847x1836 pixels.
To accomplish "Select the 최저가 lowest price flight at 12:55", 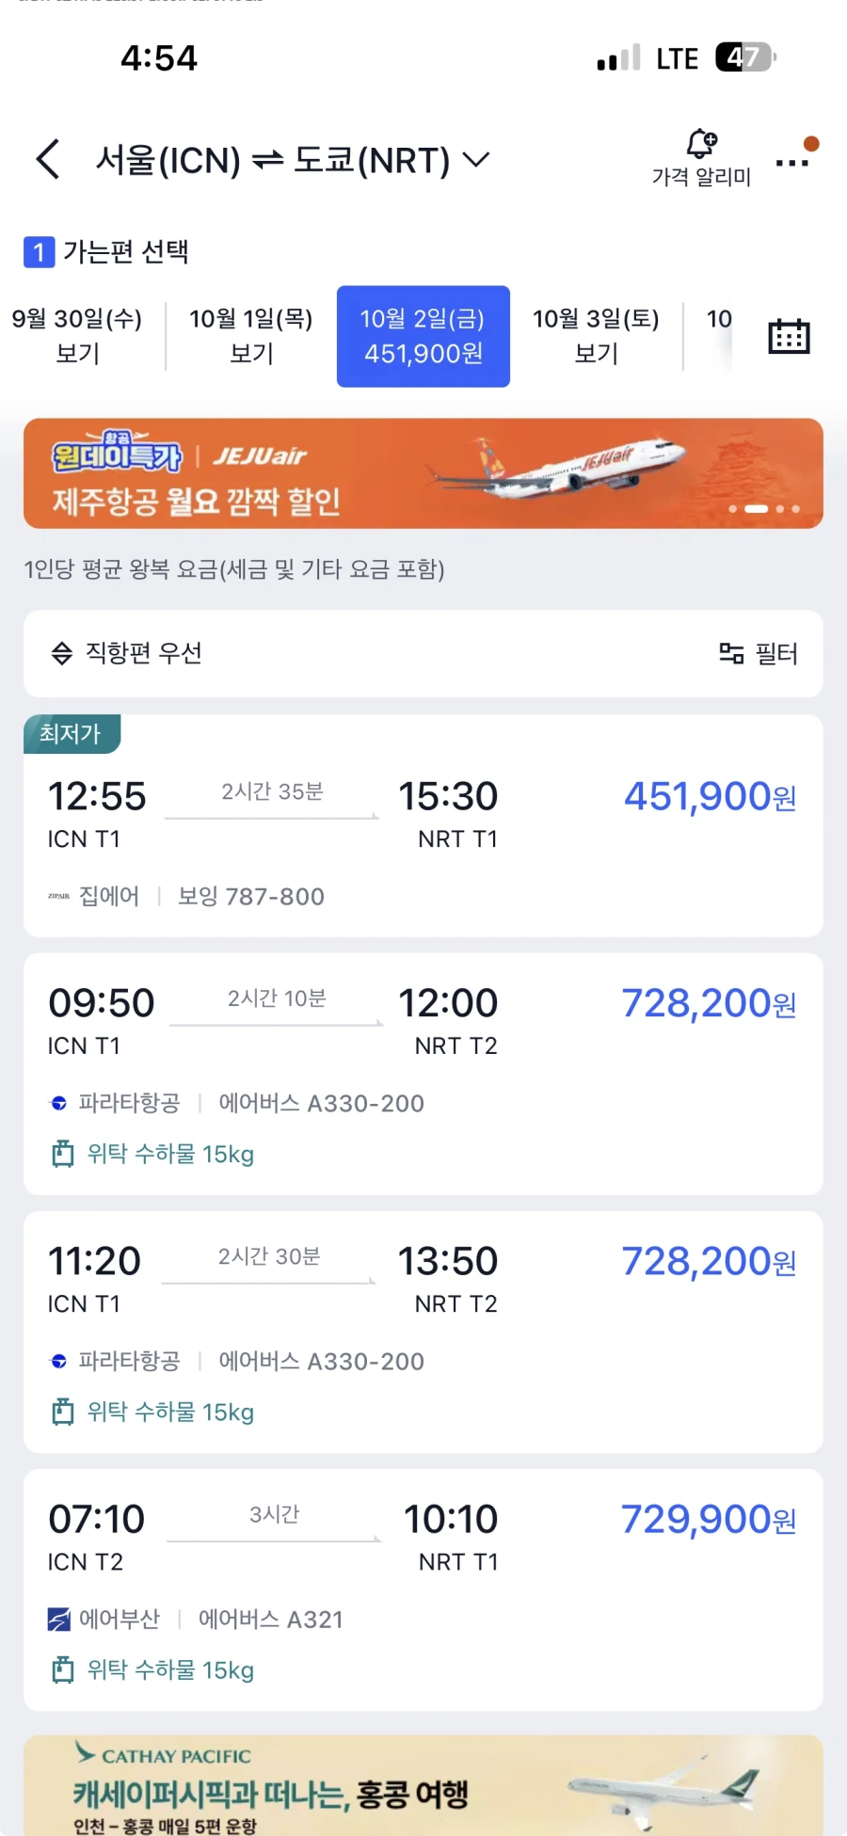I will tap(422, 826).
